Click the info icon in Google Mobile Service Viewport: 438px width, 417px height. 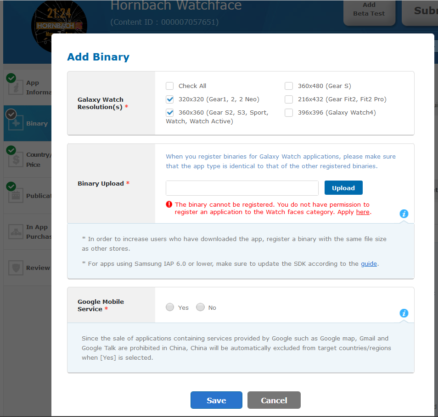point(404,313)
